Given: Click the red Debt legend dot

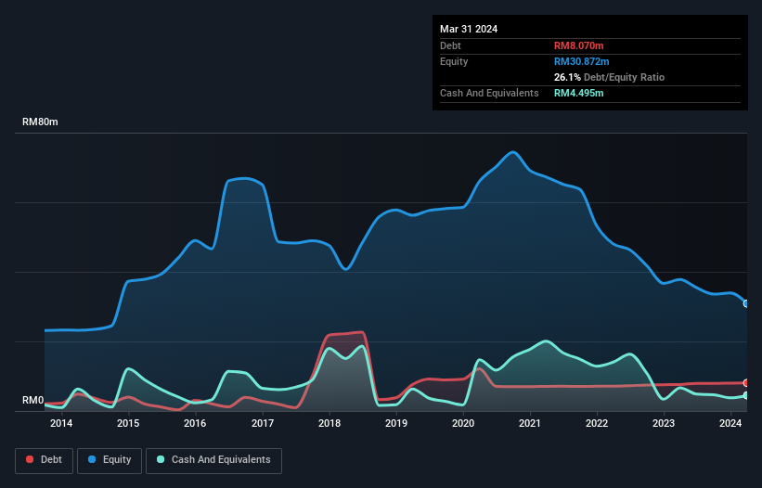Looking at the screenshot, I should tap(30, 459).
